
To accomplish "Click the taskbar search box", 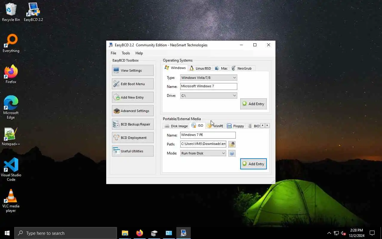I will tap(66, 233).
